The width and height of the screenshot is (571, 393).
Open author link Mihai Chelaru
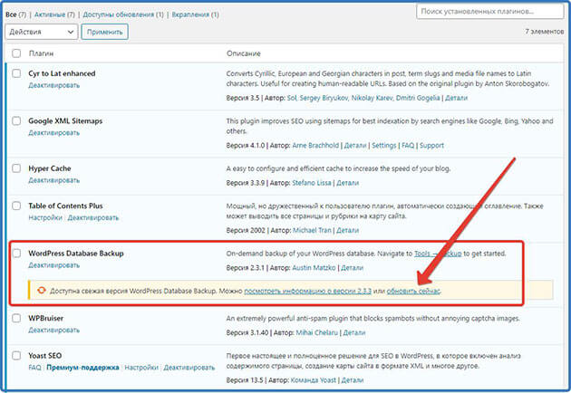(x=317, y=332)
